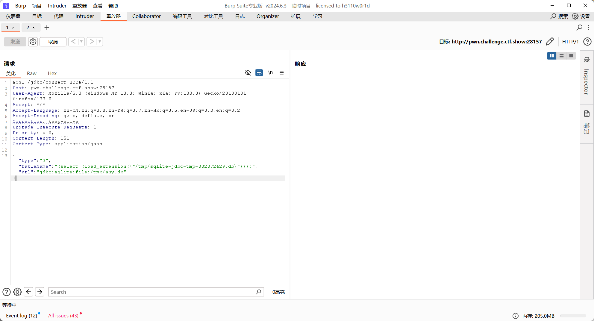Open the 重放器 menu in menu bar
Image resolution: width=594 pixels, height=321 pixels.
tap(80, 6)
